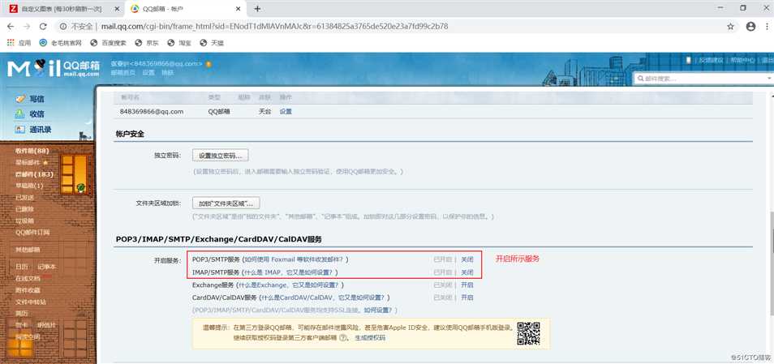
Task: Focus the 邮件搜索 search field
Action: tap(704, 79)
